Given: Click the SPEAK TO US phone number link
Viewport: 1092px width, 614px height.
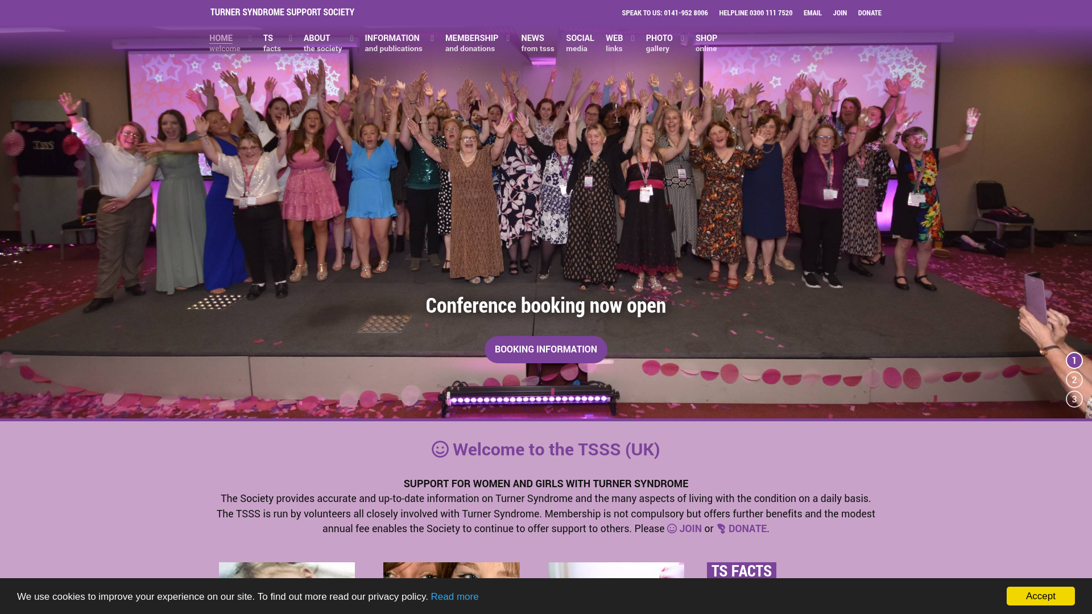Looking at the screenshot, I should (664, 13).
